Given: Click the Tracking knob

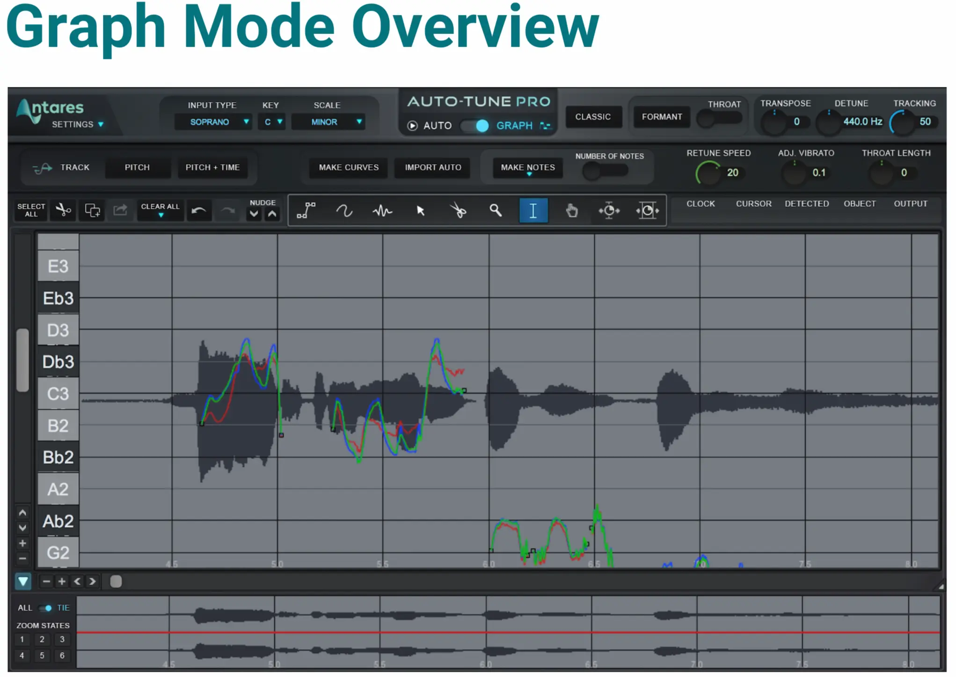Looking at the screenshot, I should tap(903, 123).
